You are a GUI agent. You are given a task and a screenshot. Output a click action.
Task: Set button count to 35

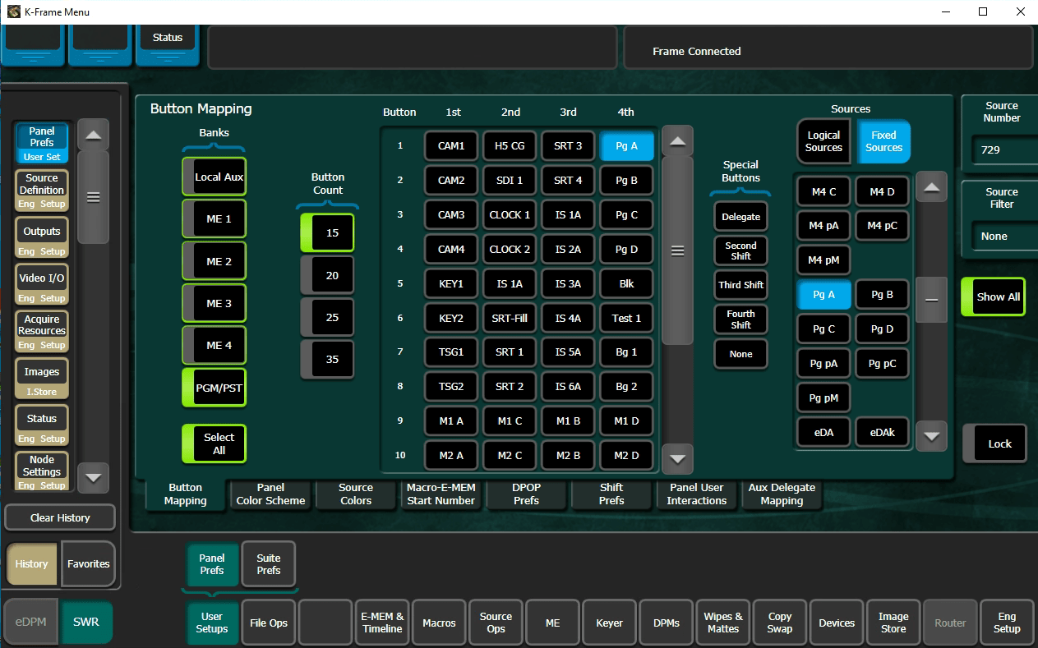(x=327, y=359)
